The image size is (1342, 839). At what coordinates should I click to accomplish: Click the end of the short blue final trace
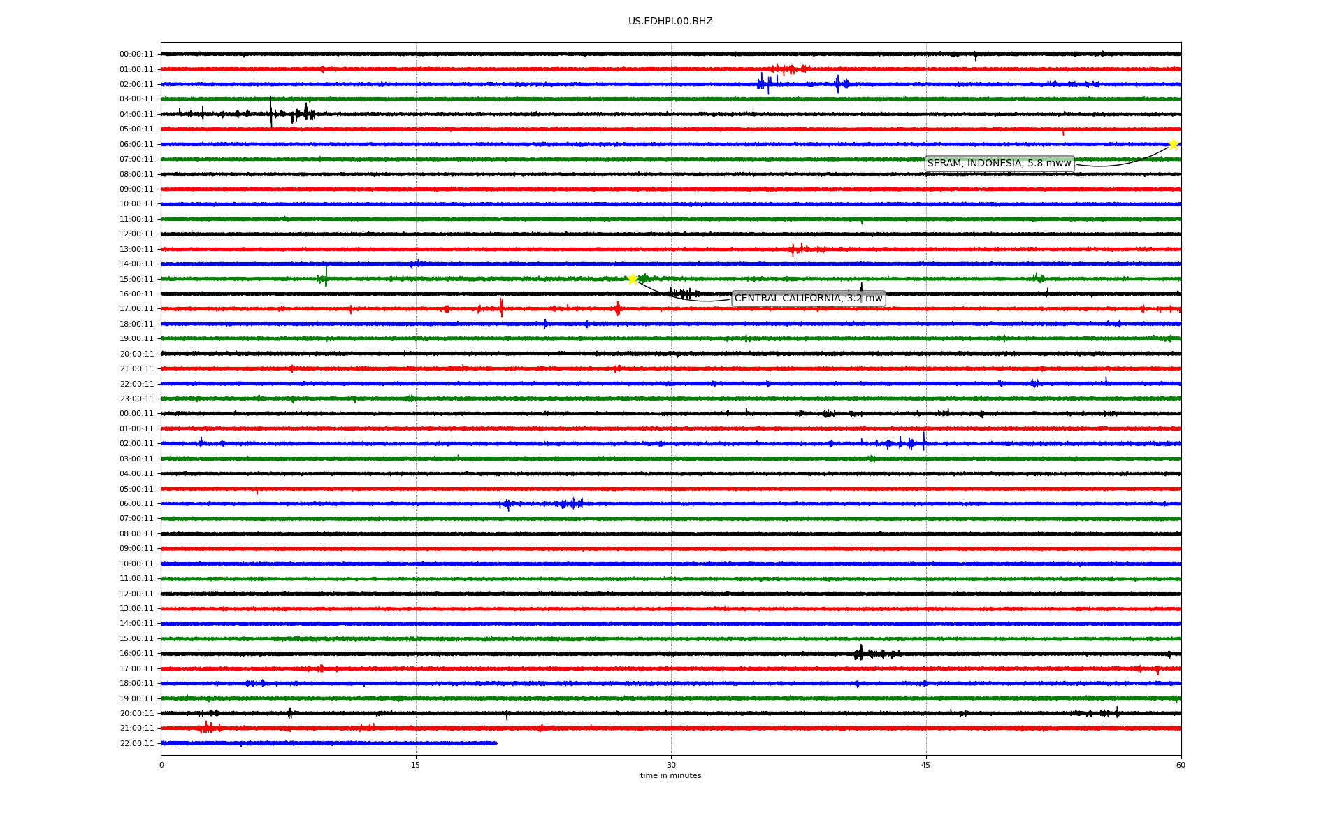point(496,743)
